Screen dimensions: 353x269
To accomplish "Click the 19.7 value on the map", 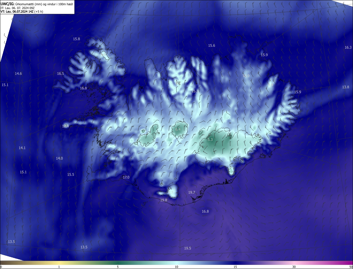I will click(x=192, y=192).
